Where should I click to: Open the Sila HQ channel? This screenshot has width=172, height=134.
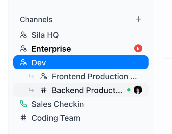pos(45,35)
